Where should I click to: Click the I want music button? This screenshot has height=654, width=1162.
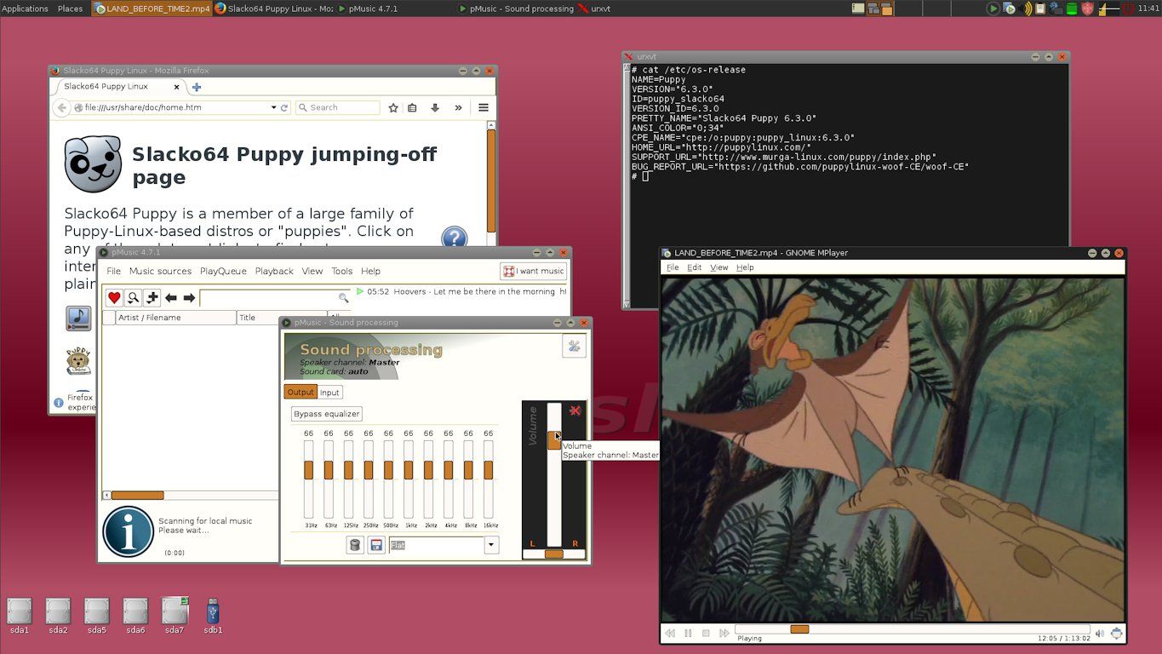[x=533, y=271]
